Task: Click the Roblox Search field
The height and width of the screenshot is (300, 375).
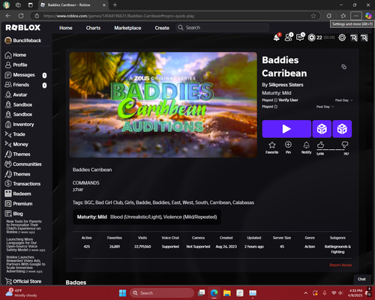Action: (x=223, y=28)
